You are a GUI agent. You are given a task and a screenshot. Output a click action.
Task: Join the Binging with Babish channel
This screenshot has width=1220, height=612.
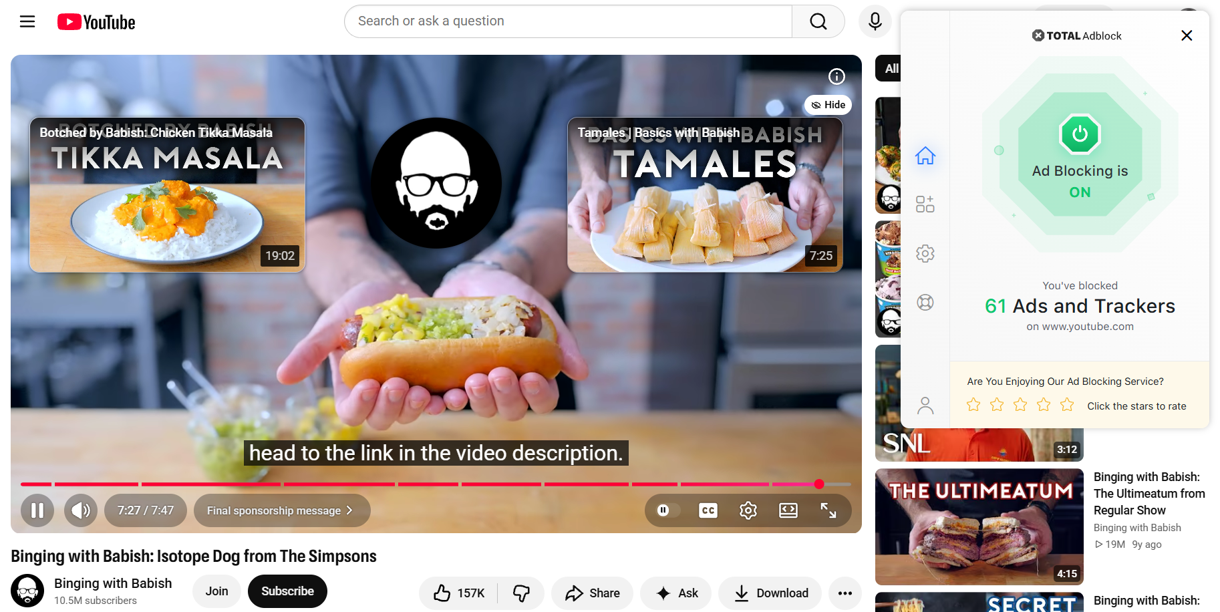pos(216,591)
